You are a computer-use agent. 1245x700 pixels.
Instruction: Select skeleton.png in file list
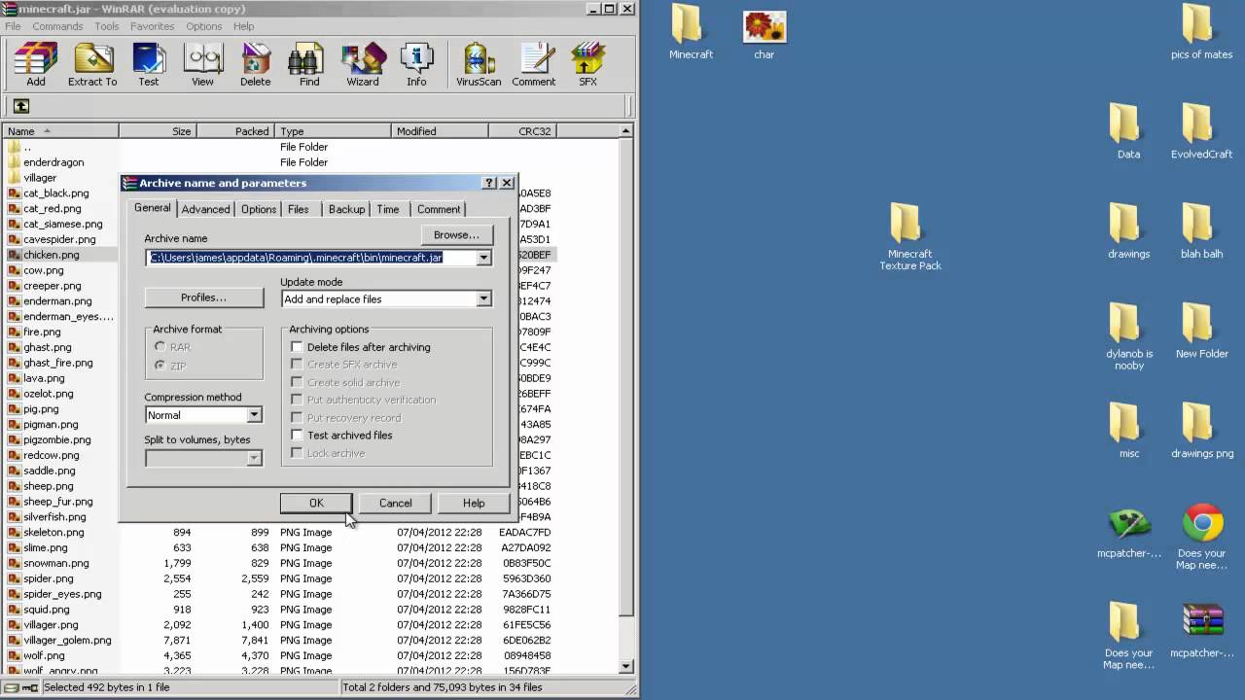point(53,532)
